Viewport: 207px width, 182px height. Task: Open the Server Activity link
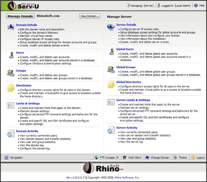pyautogui.click(x=127, y=128)
